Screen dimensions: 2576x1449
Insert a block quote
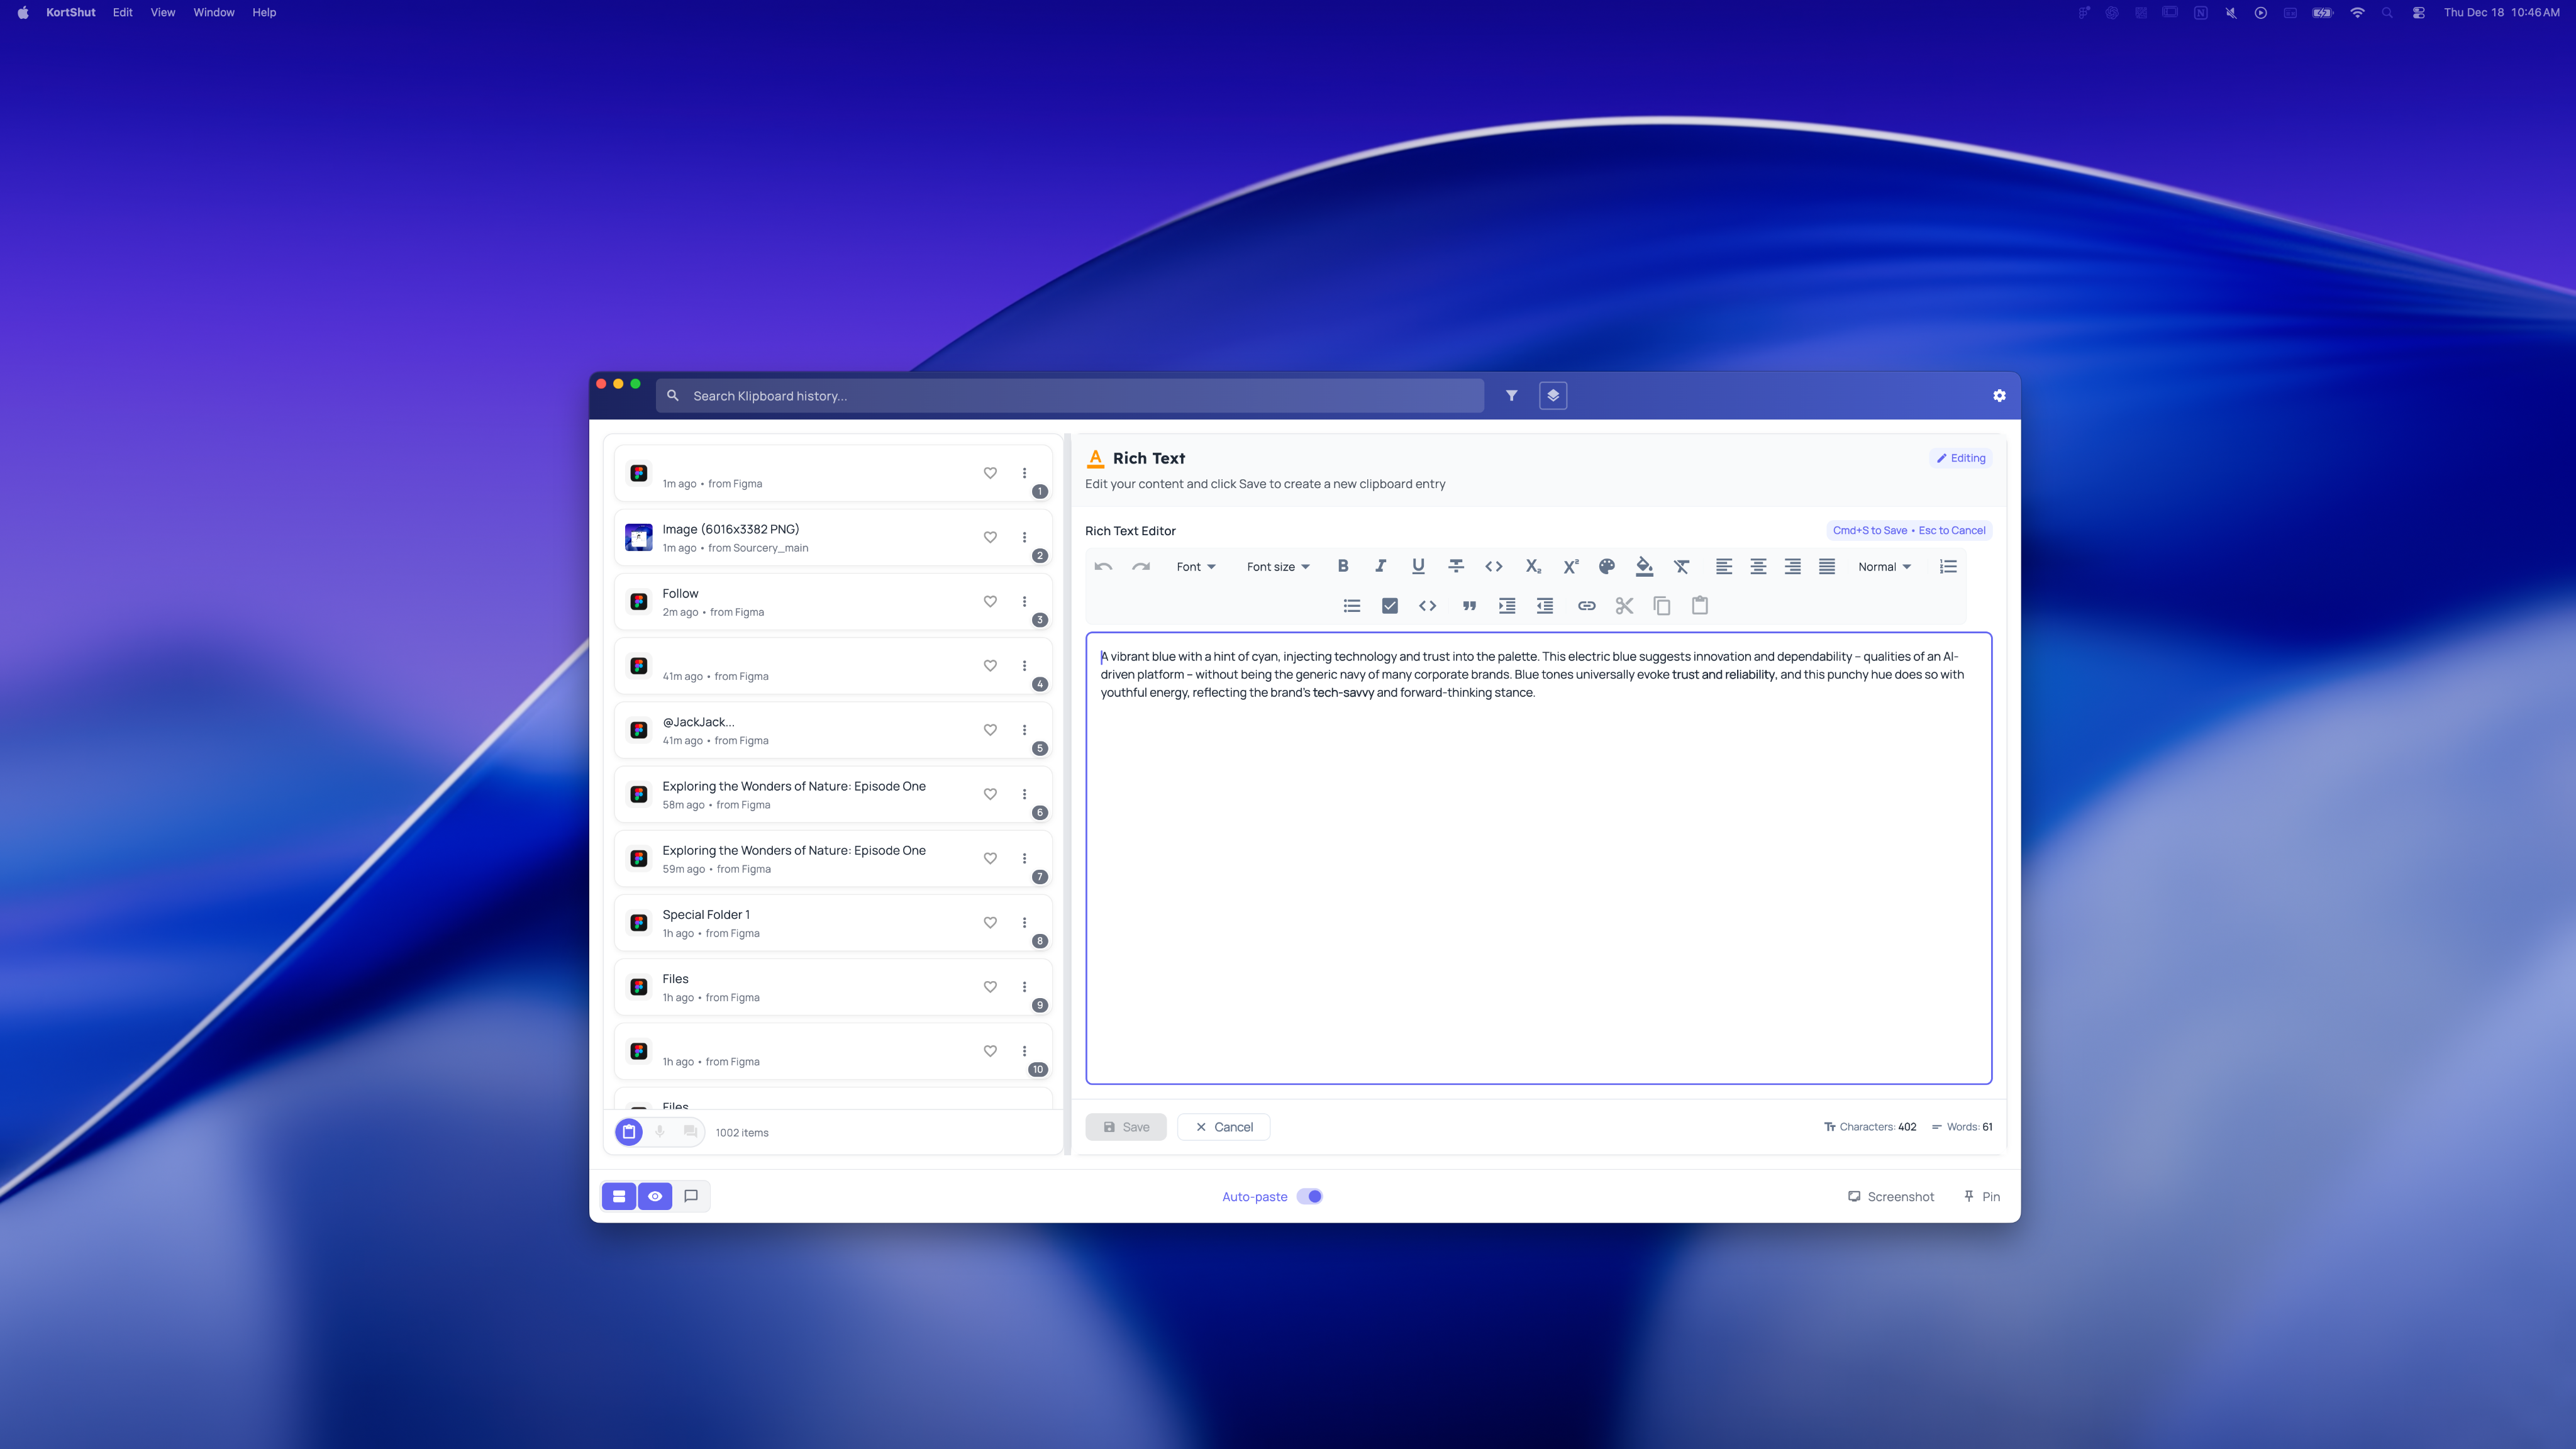click(1469, 606)
